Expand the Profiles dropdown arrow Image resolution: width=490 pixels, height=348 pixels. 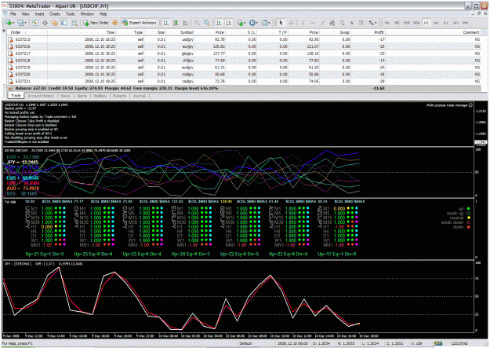tap(26, 23)
